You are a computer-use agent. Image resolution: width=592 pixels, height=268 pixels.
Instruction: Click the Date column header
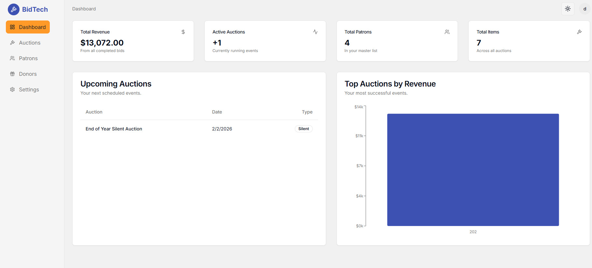point(217,112)
